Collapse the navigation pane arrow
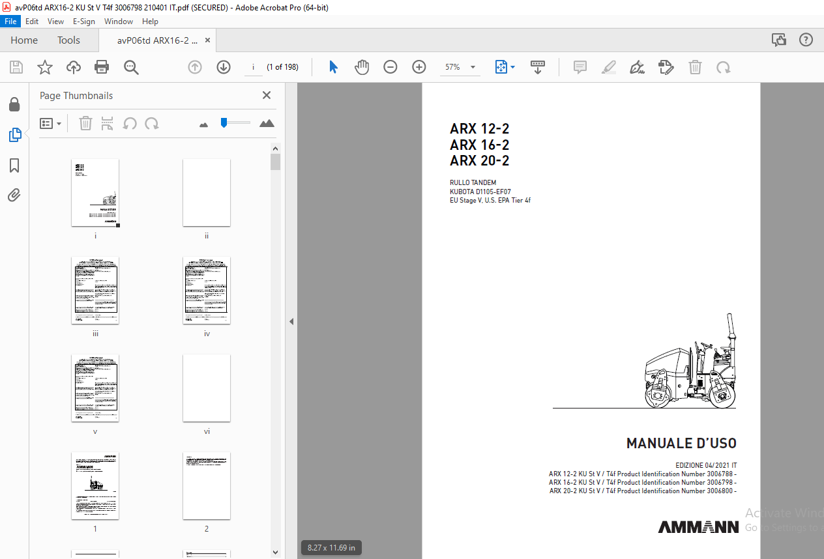The height and width of the screenshot is (559, 824). click(291, 321)
